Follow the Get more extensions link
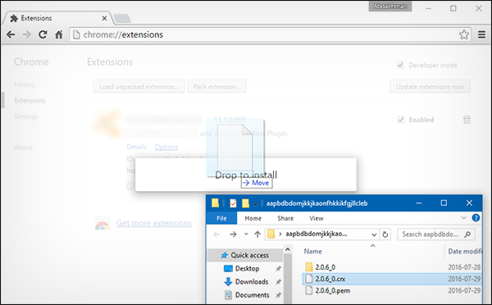The height and width of the screenshot is (305, 492). click(x=154, y=223)
